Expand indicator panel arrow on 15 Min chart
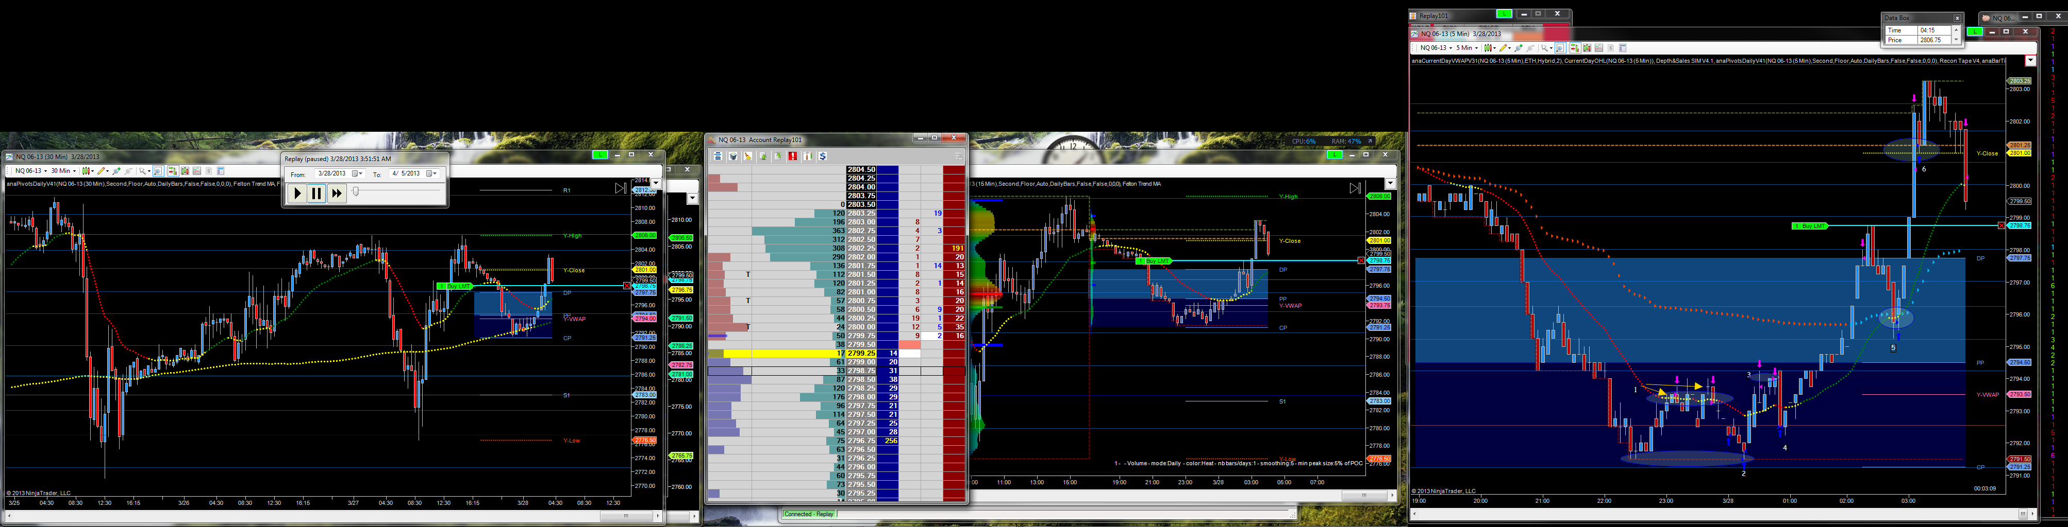The height and width of the screenshot is (527, 2068). (x=1390, y=184)
